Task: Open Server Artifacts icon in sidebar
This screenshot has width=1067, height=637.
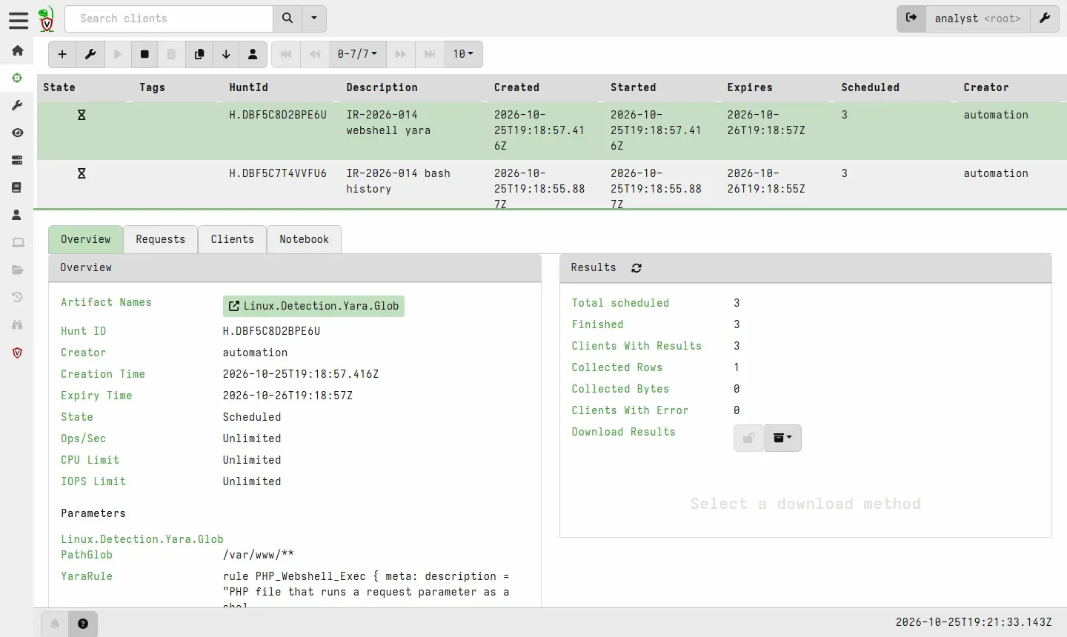Action: tap(17, 160)
